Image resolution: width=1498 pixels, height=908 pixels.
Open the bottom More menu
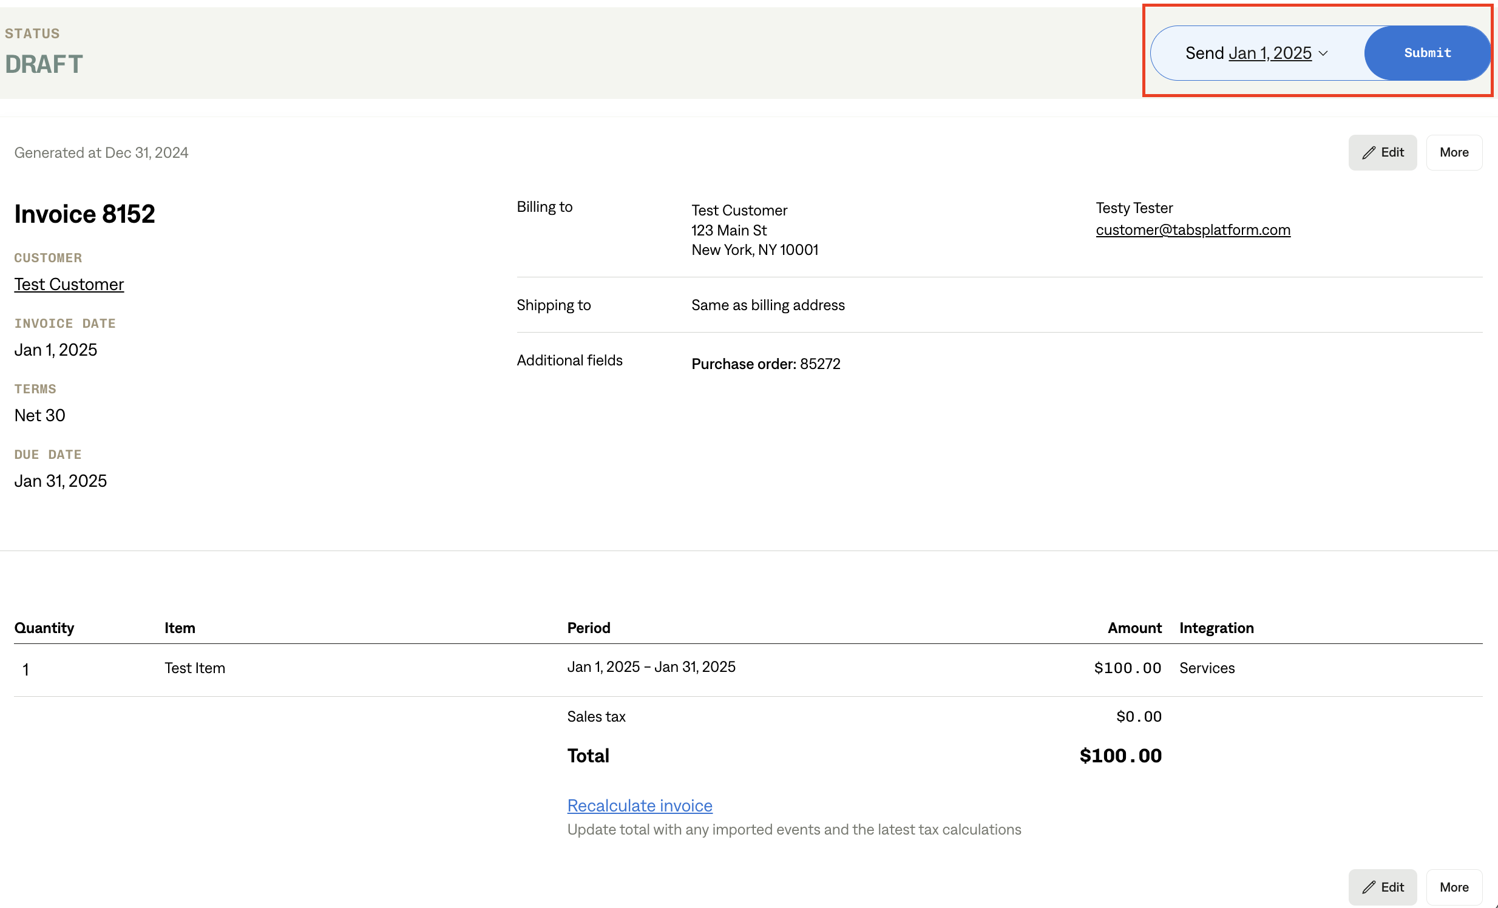(x=1453, y=887)
